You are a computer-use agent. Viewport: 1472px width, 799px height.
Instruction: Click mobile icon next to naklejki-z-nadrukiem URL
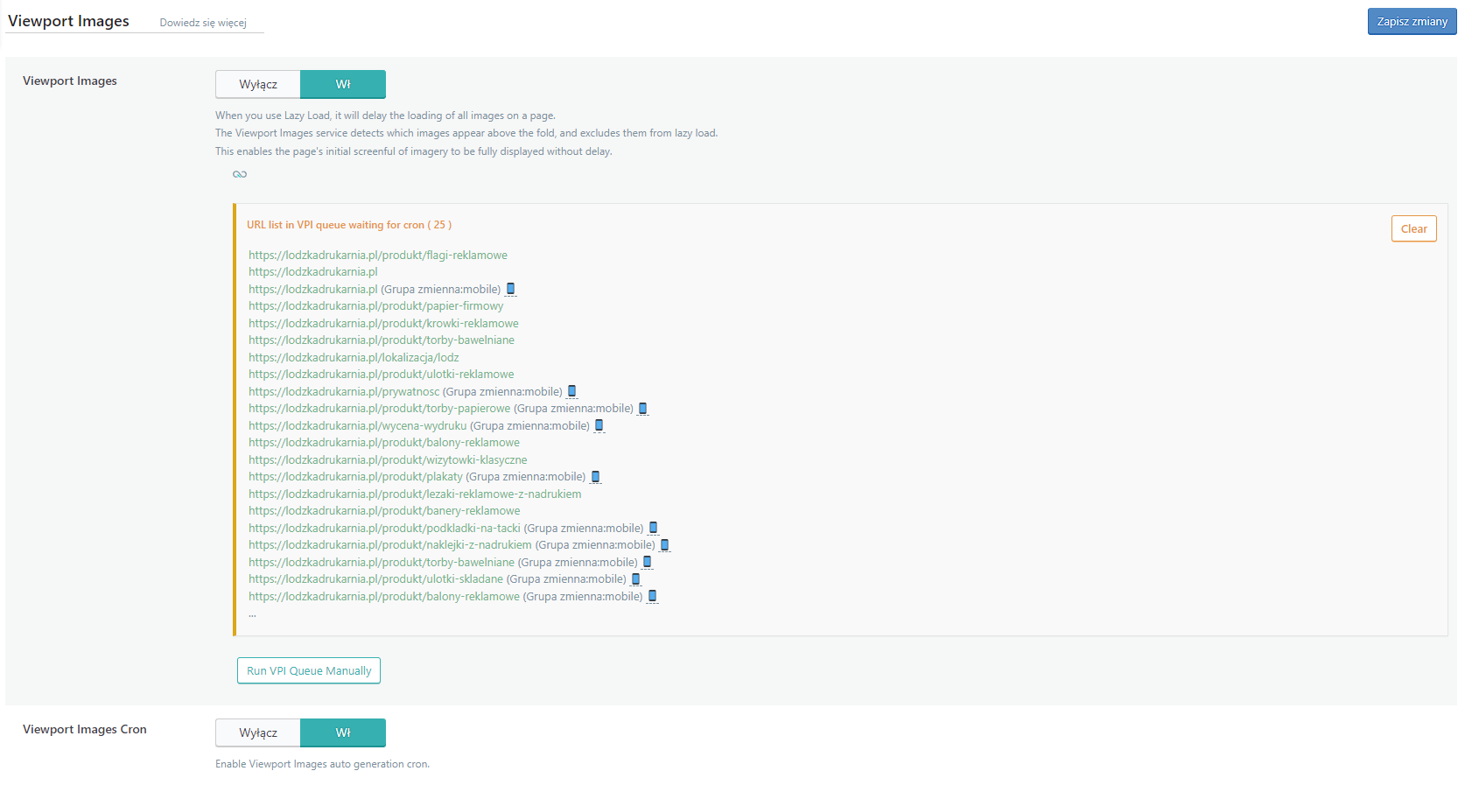coord(664,545)
